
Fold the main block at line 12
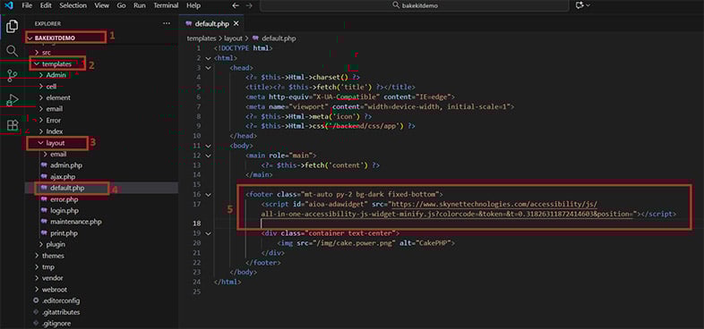pyautogui.click(x=208, y=156)
